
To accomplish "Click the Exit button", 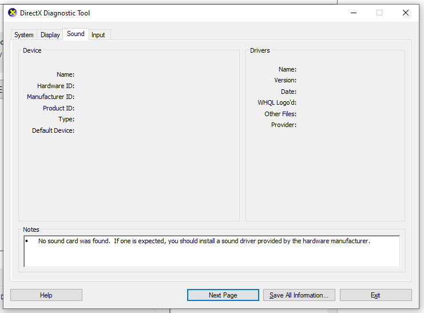I will 375,295.
